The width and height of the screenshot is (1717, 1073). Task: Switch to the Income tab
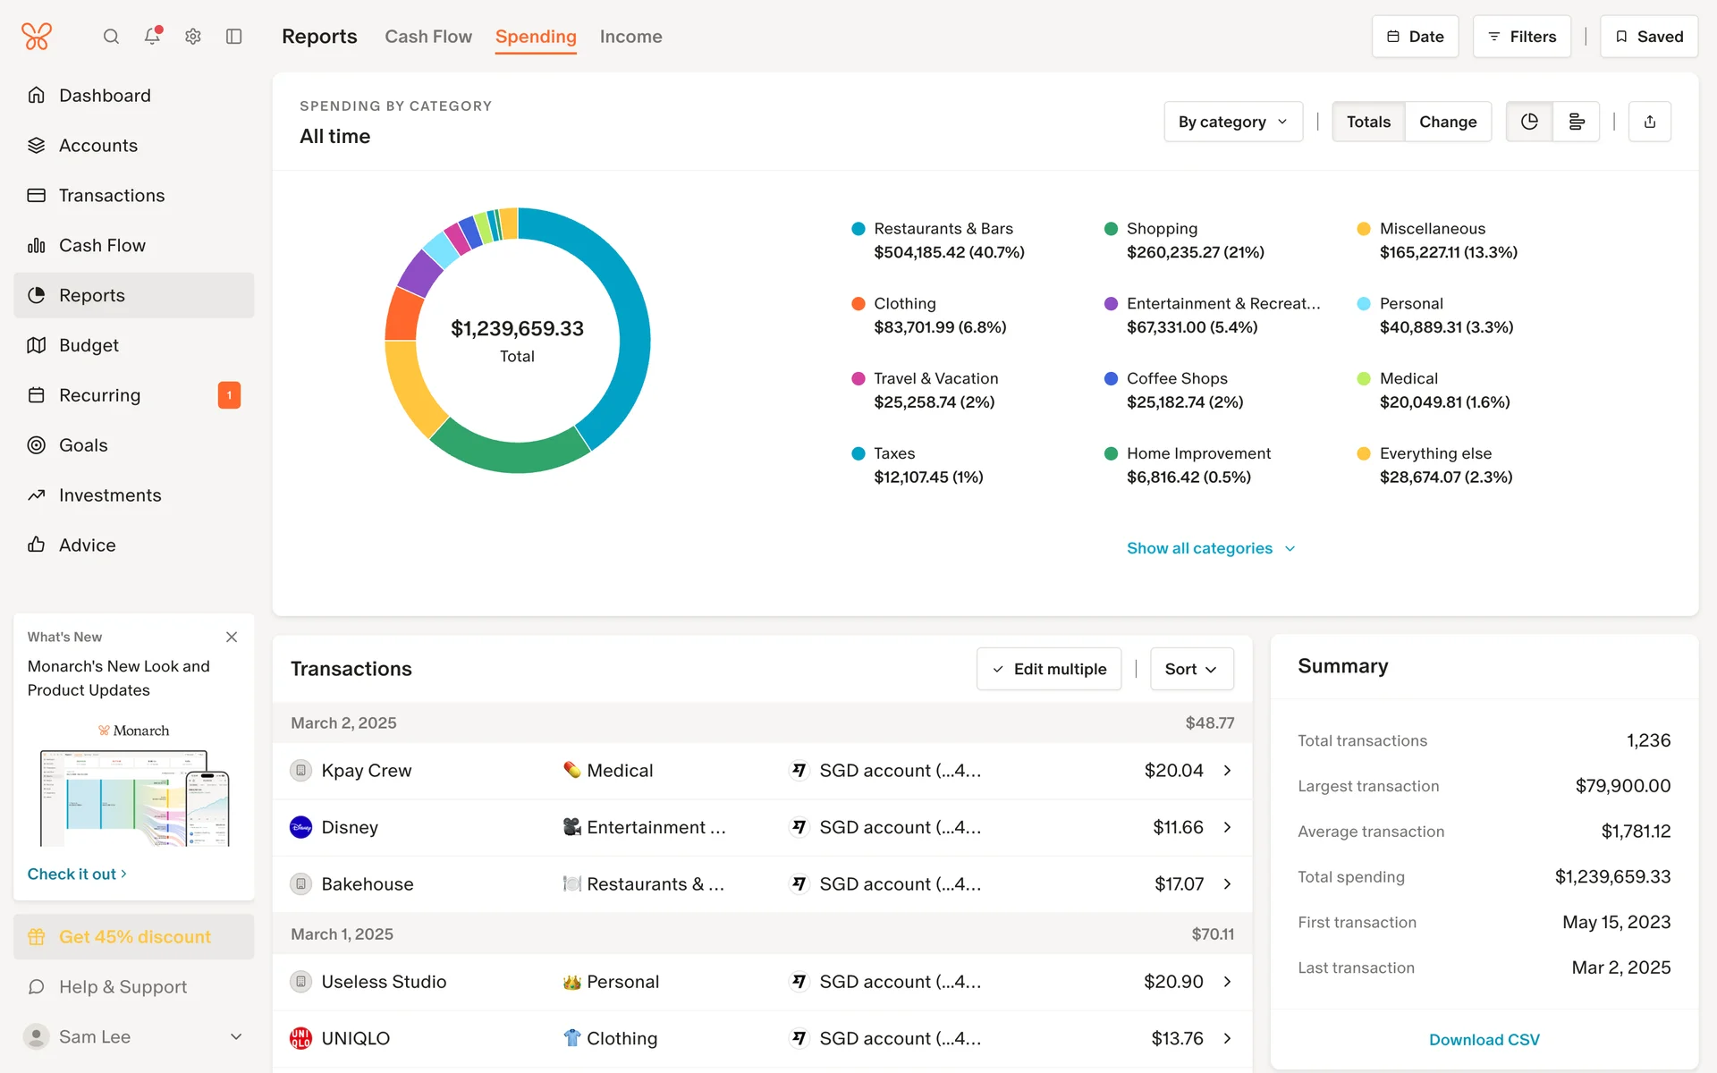pyautogui.click(x=630, y=37)
